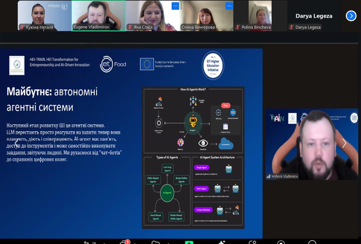Open the AI Companion sparkle icon
The image size is (361, 244).
point(222,242)
